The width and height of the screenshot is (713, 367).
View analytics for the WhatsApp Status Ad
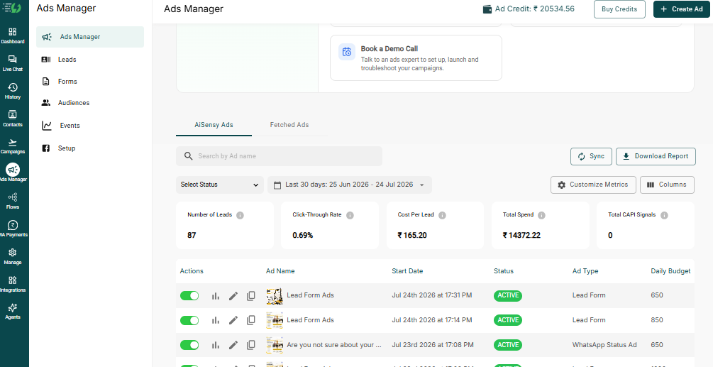pos(216,345)
